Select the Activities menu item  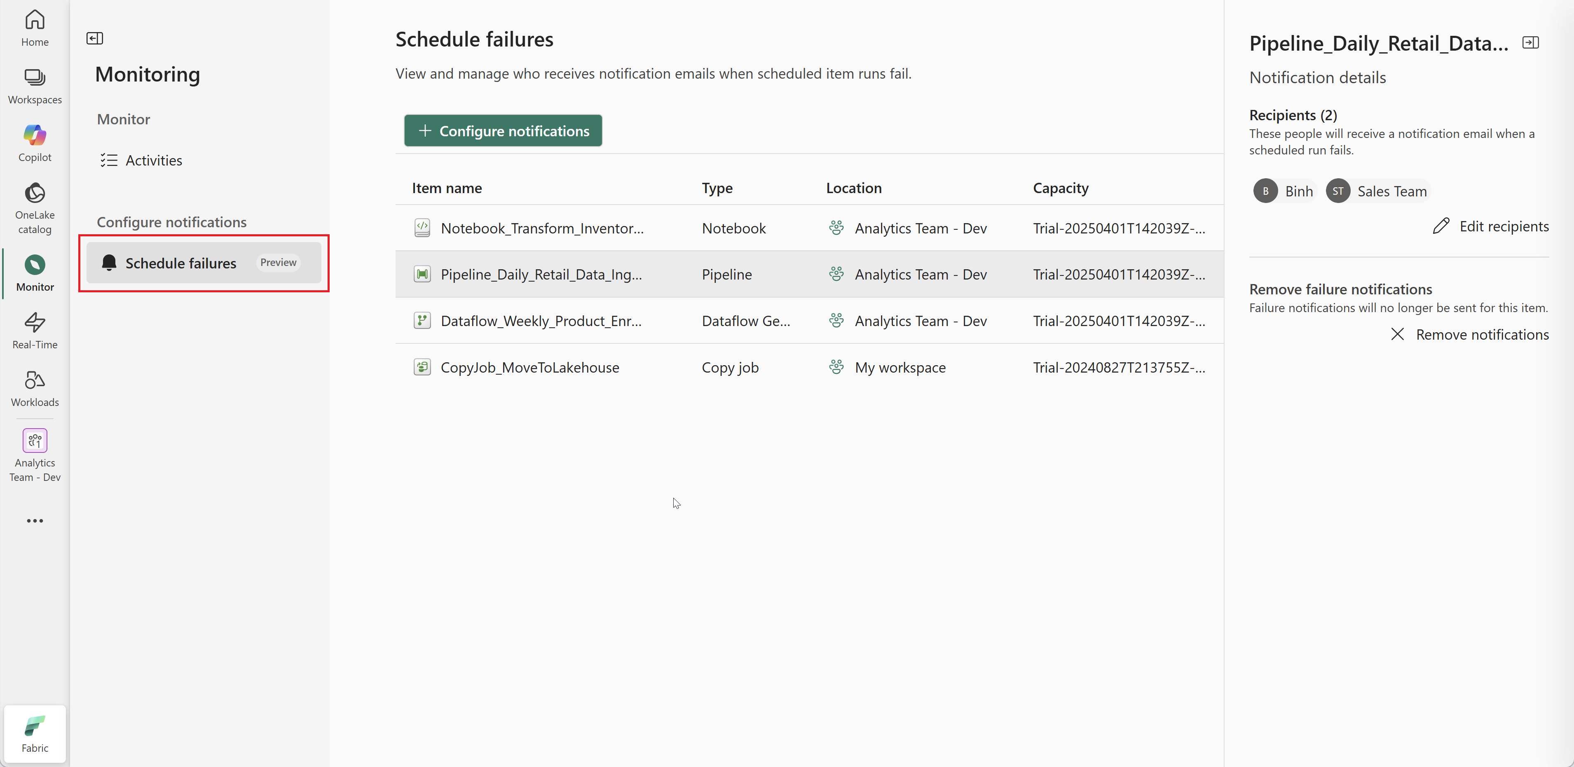tap(153, 161)
